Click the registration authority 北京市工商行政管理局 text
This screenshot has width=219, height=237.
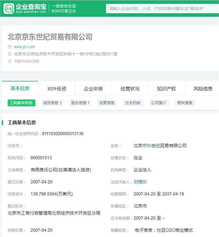tap(30, 213)
